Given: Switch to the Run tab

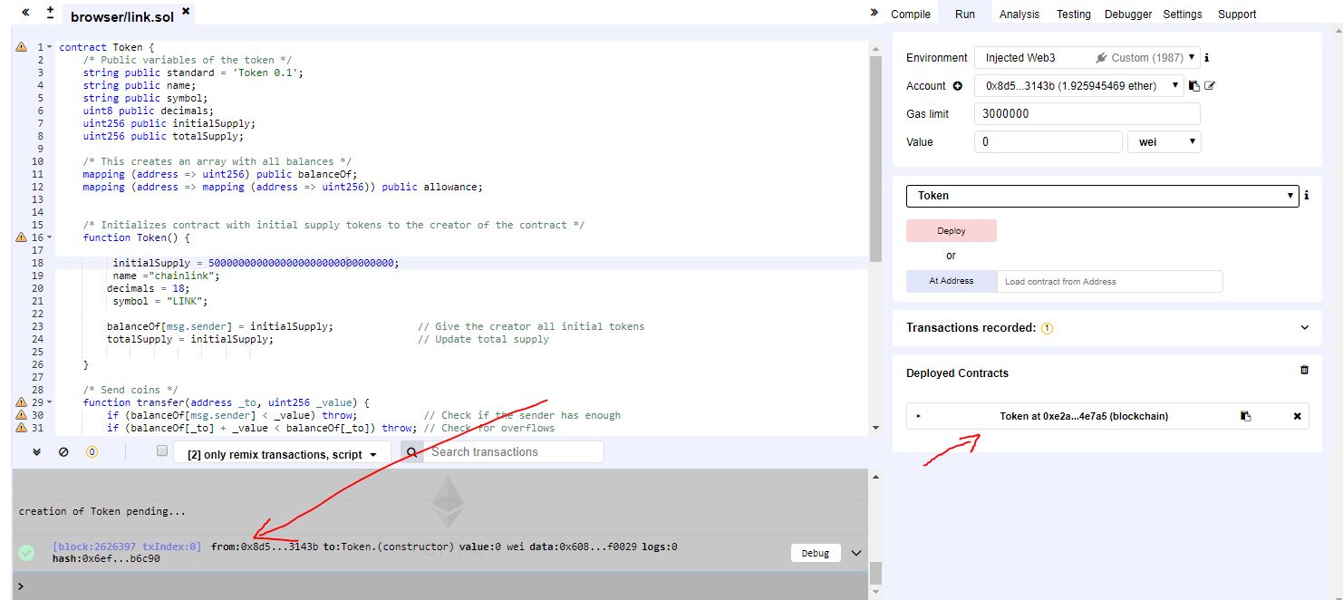Looking at the screenshot, I should coord(965,14).
